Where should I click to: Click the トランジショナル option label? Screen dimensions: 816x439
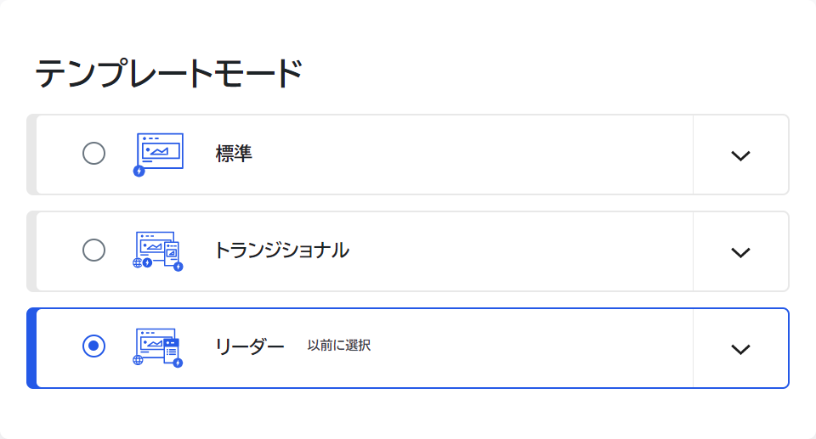coord(282,250)
